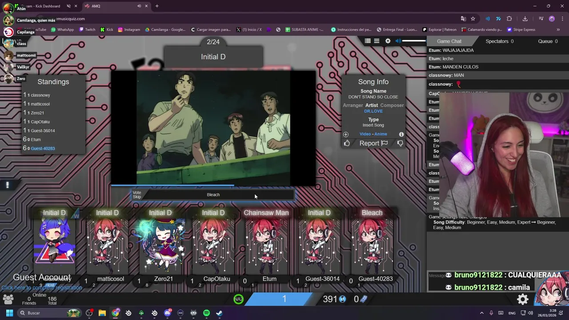569x320 pixels.
Task: Open Steam from taskbar
Action: point(219,313)
